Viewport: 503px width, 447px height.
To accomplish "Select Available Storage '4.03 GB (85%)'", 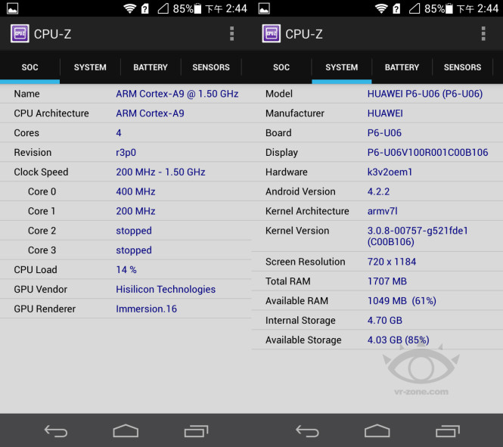I will pos(399,340).
